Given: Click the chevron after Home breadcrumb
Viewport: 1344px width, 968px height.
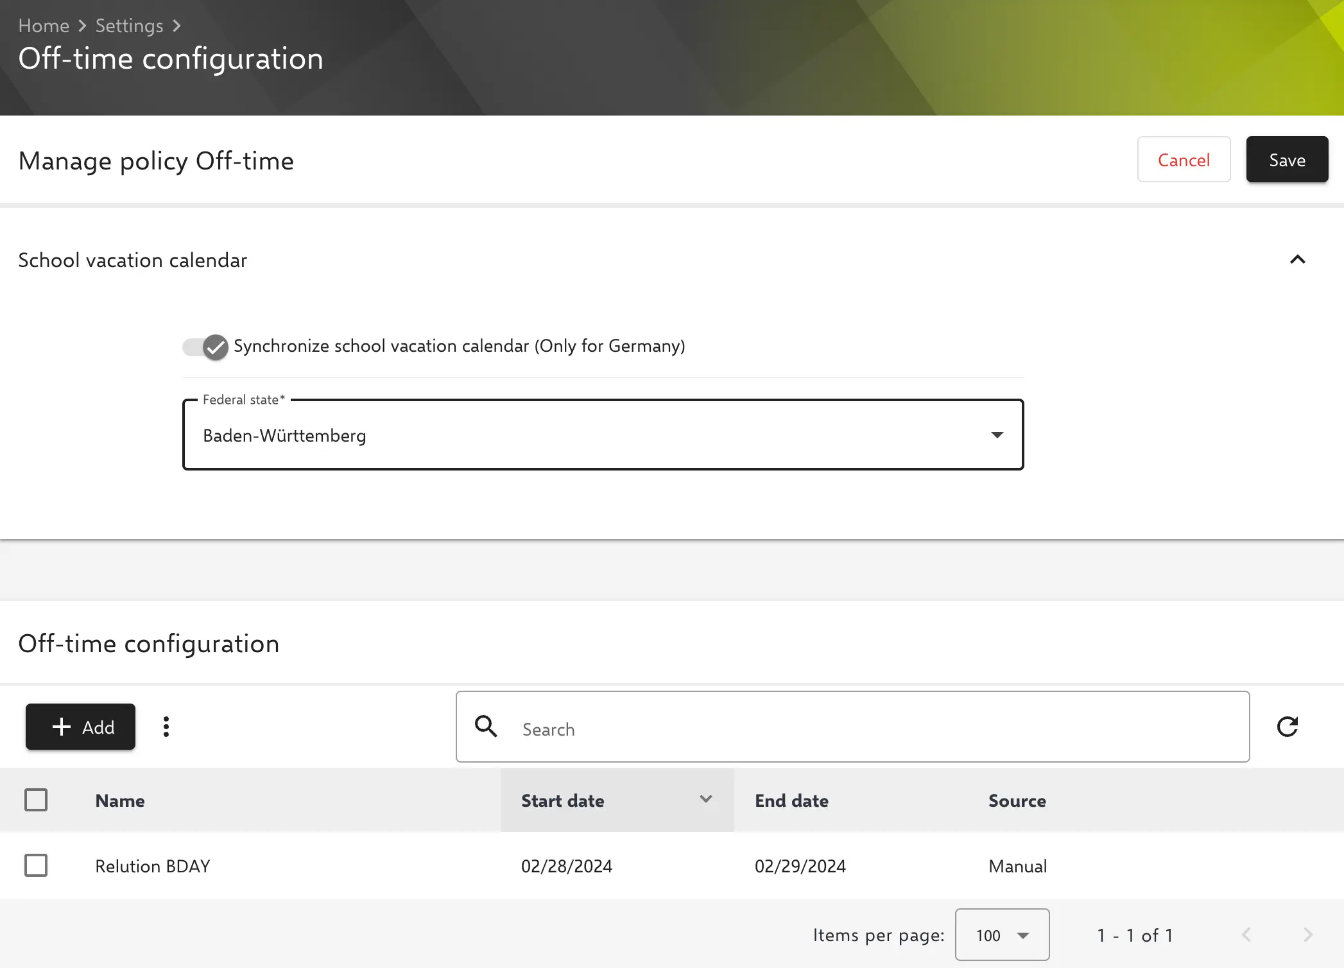Looking at the screenshot, I should point(82,26).
